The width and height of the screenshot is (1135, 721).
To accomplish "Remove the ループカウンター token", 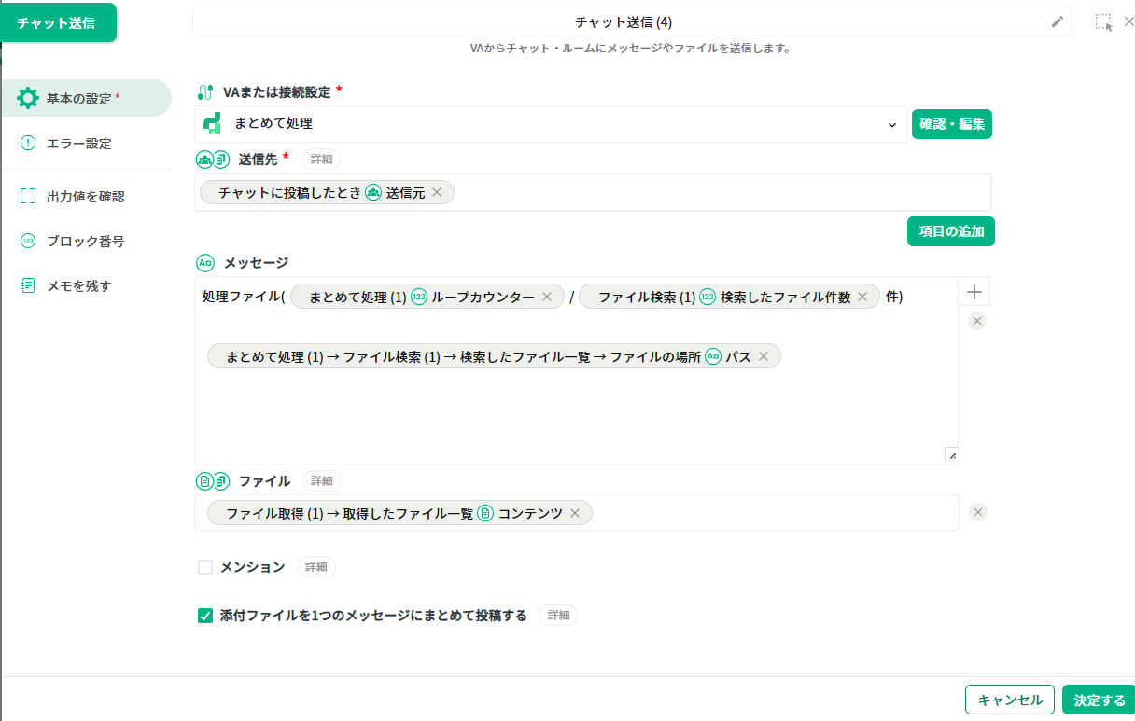I will click(547, 297).
